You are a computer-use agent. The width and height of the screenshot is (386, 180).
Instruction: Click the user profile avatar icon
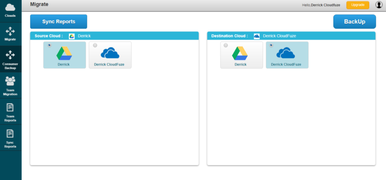coord(379,5)
